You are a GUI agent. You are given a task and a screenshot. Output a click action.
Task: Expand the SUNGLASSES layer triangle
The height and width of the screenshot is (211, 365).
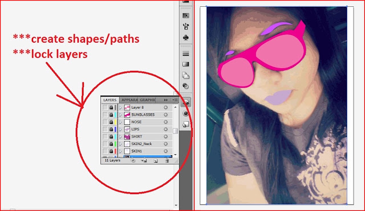(120, 115)
